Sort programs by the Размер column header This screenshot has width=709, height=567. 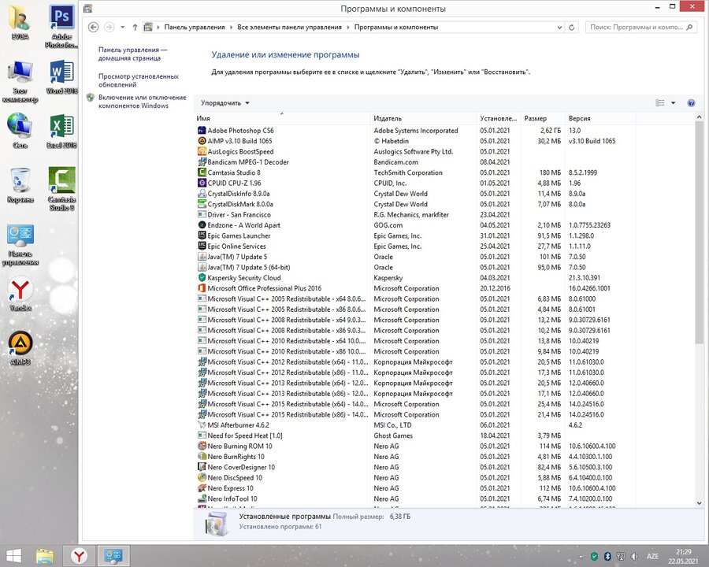(542, 118)
